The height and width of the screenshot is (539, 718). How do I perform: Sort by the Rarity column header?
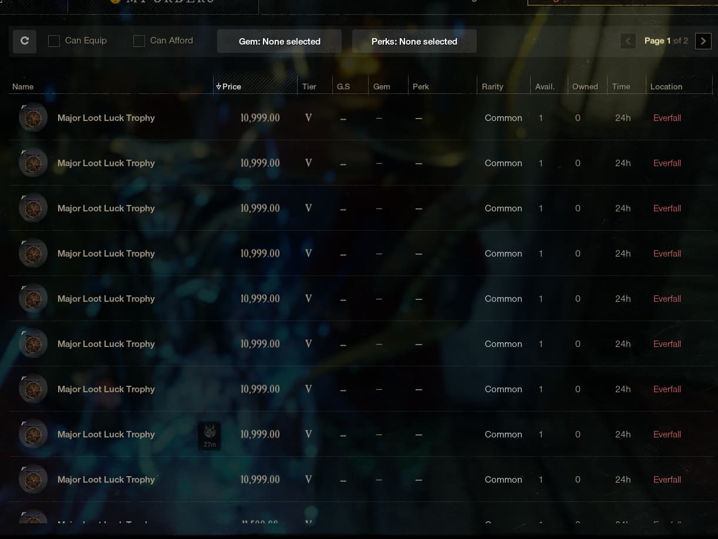pyautogui.click(x=492, y=87)
